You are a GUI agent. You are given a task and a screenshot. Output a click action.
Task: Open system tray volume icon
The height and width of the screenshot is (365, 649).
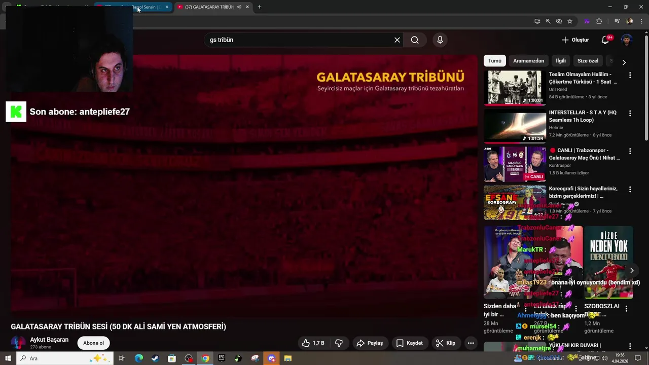(605, 358)
